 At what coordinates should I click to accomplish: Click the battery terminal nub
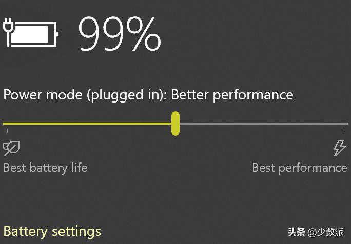[57, 34]
